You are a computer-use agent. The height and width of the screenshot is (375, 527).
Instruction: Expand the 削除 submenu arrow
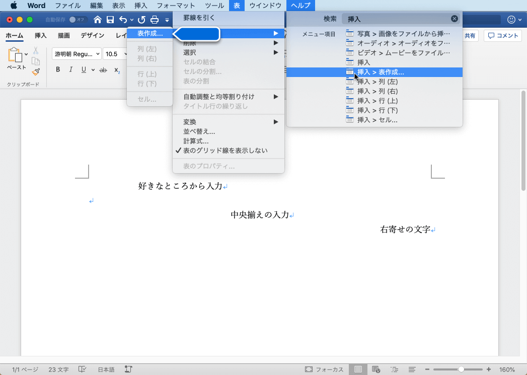(x=276, y=43)
